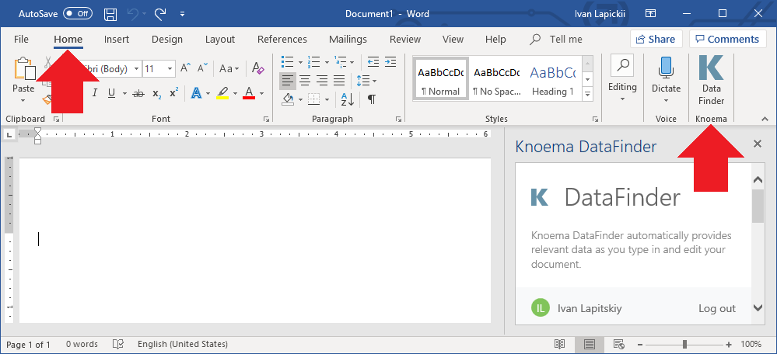Expand Styles gallery More button
Screen dimensions: 777x354
pyautogui.click(x=588, y=93)
